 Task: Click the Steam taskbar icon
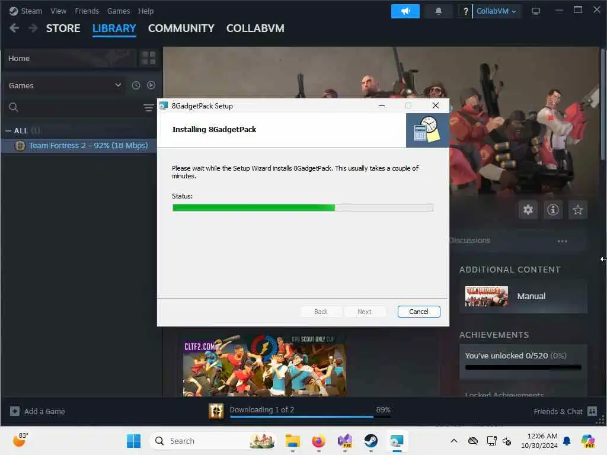coord(371,441)
